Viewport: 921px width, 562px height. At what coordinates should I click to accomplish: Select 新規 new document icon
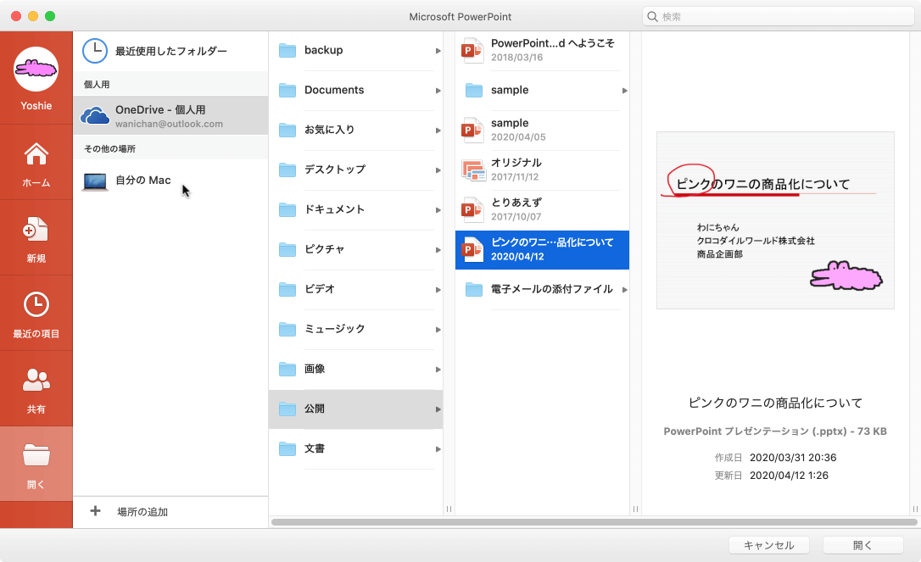[36, 230]
